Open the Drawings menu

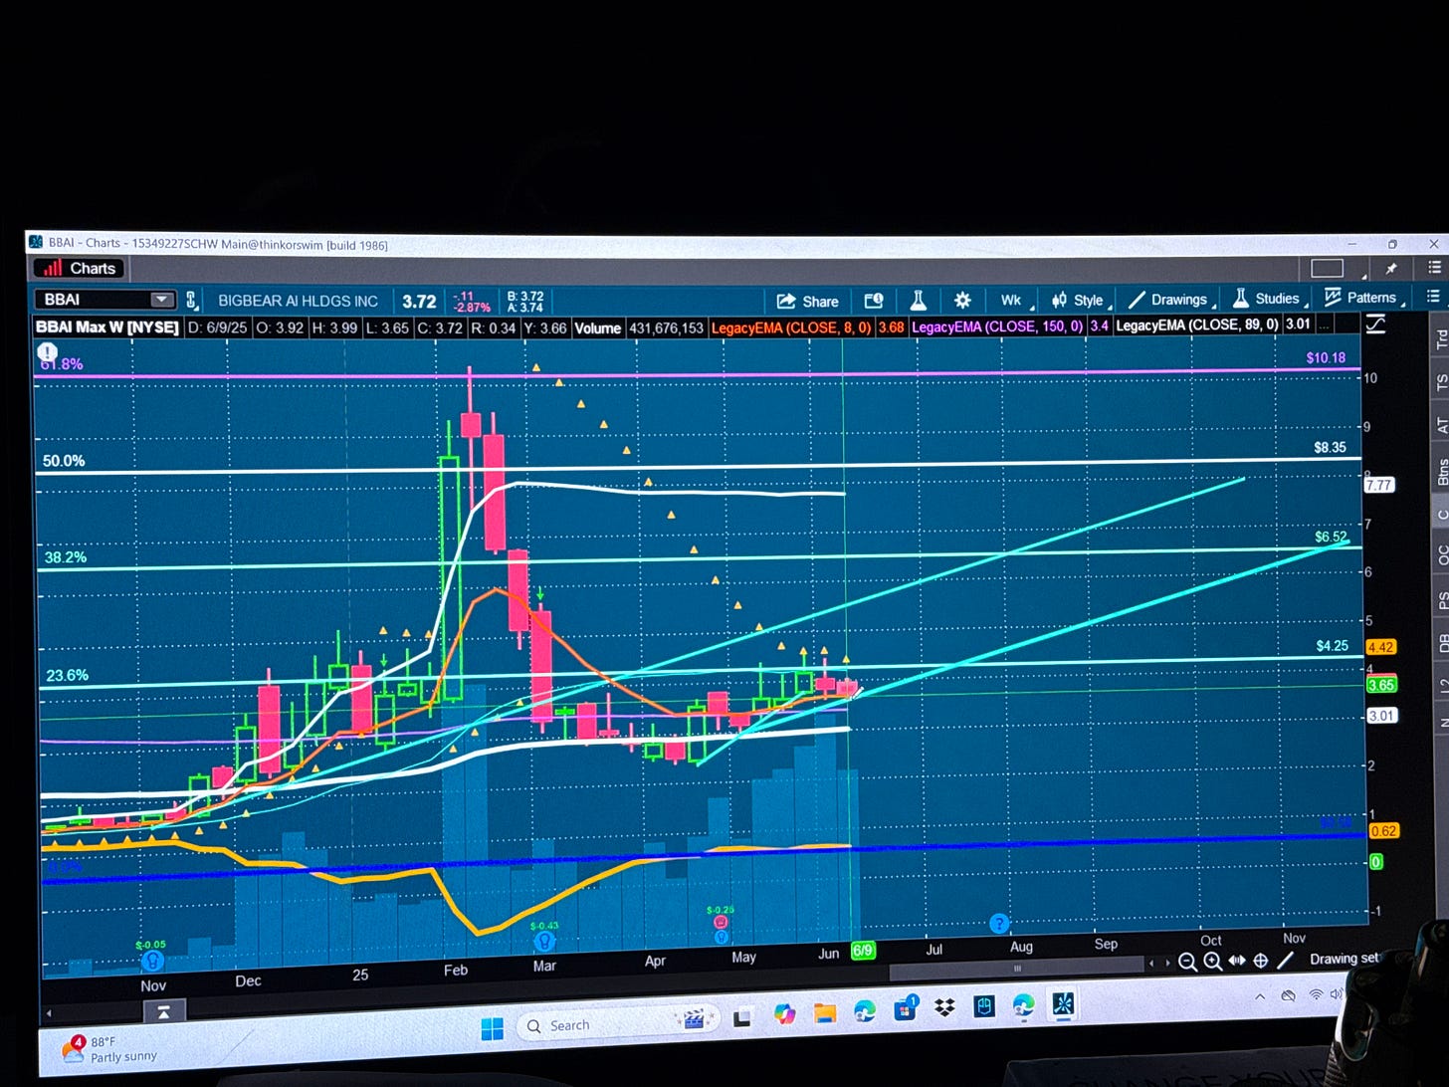1170,299
